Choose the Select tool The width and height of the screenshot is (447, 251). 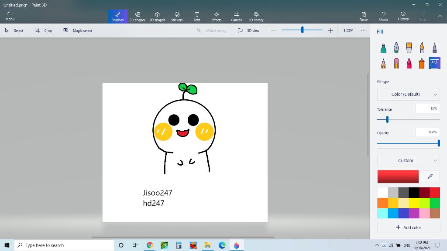[x=14, y=31]
